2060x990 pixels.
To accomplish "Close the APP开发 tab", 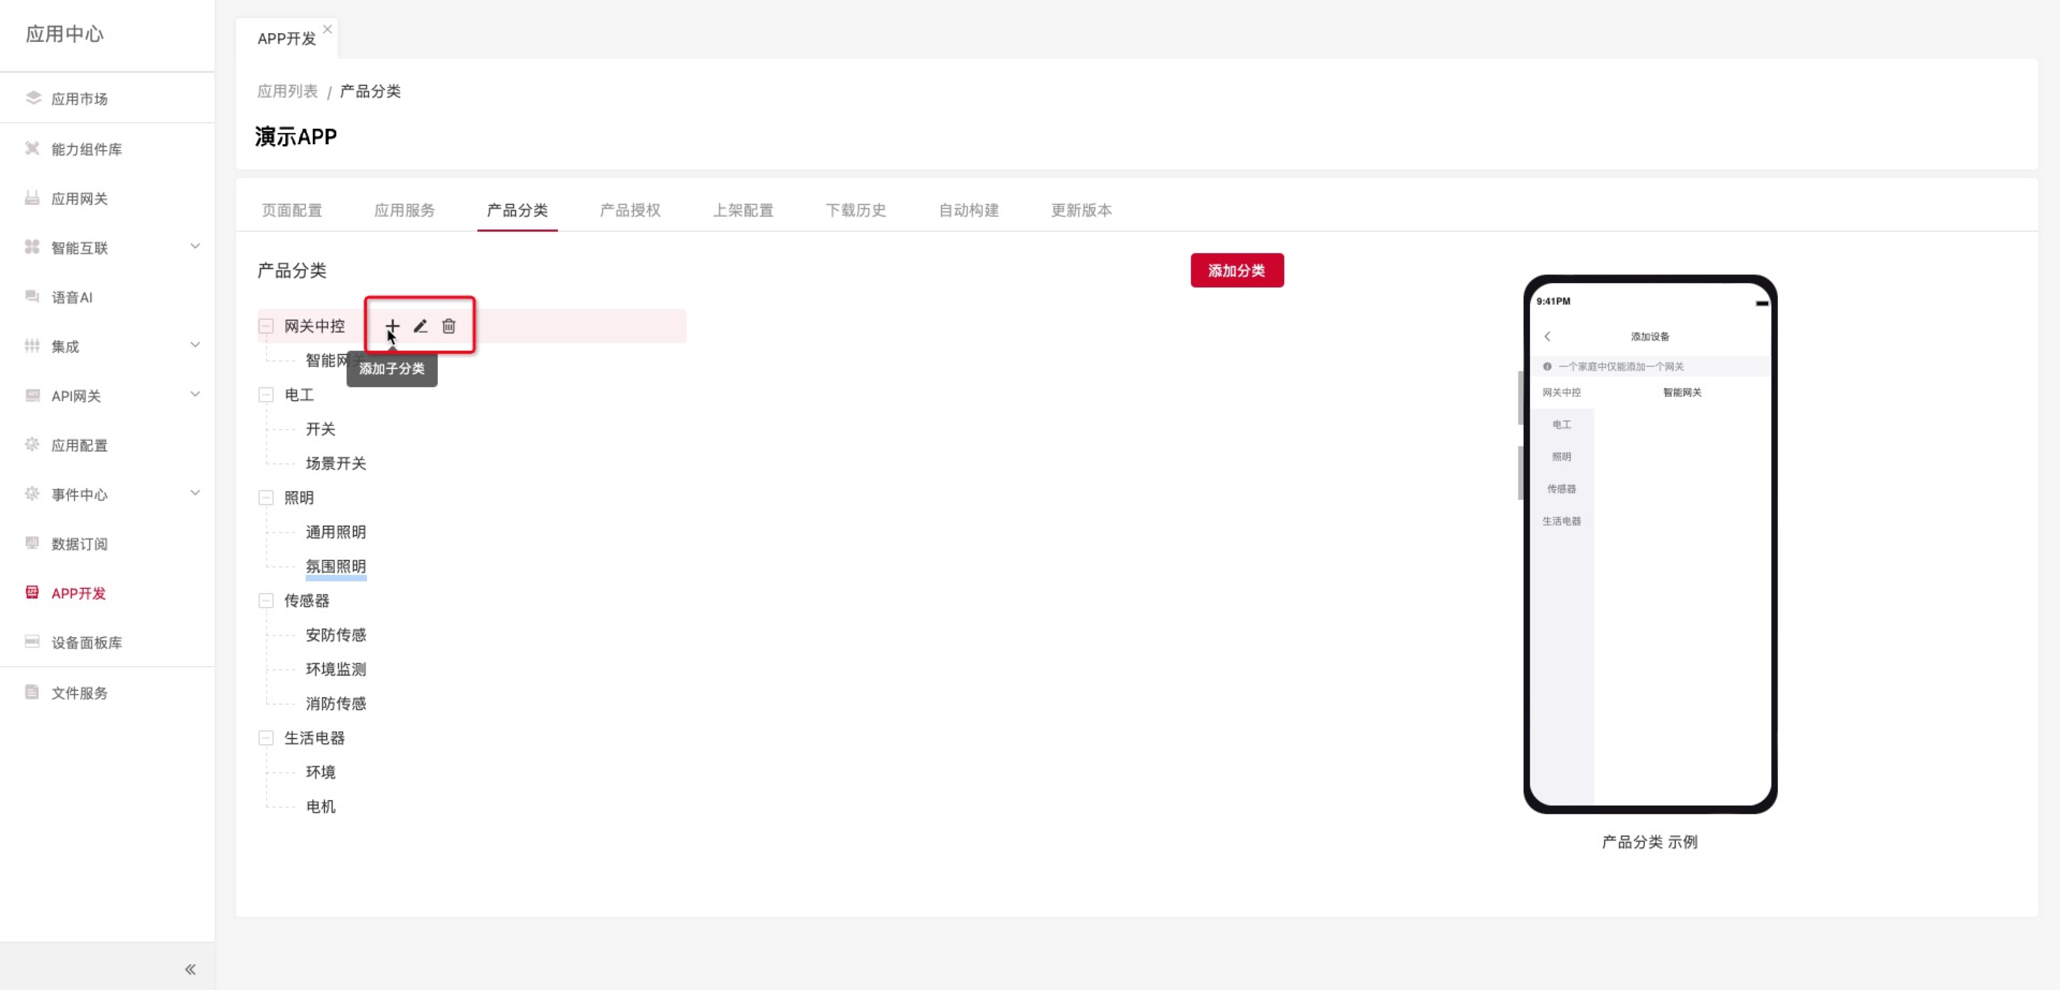I will pyautogui.click(x=327, y=29).
